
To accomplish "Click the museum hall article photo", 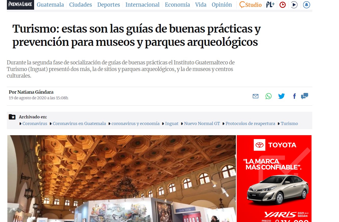I will (121, 178).
